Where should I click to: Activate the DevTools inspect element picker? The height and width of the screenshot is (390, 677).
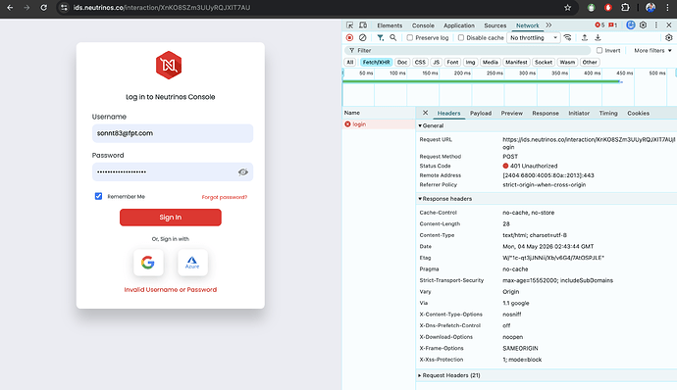tap(349, 25)
